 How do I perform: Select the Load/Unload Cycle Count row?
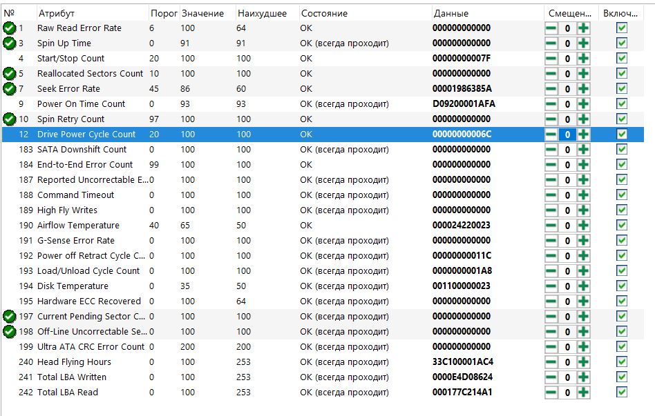point(323,271)
